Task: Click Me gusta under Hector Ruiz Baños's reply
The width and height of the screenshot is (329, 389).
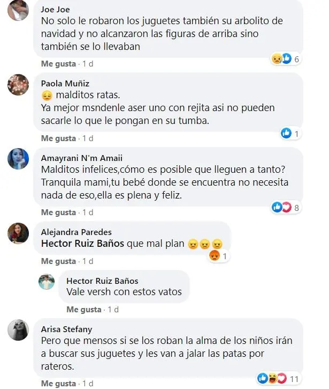Action: pos(84,310)
